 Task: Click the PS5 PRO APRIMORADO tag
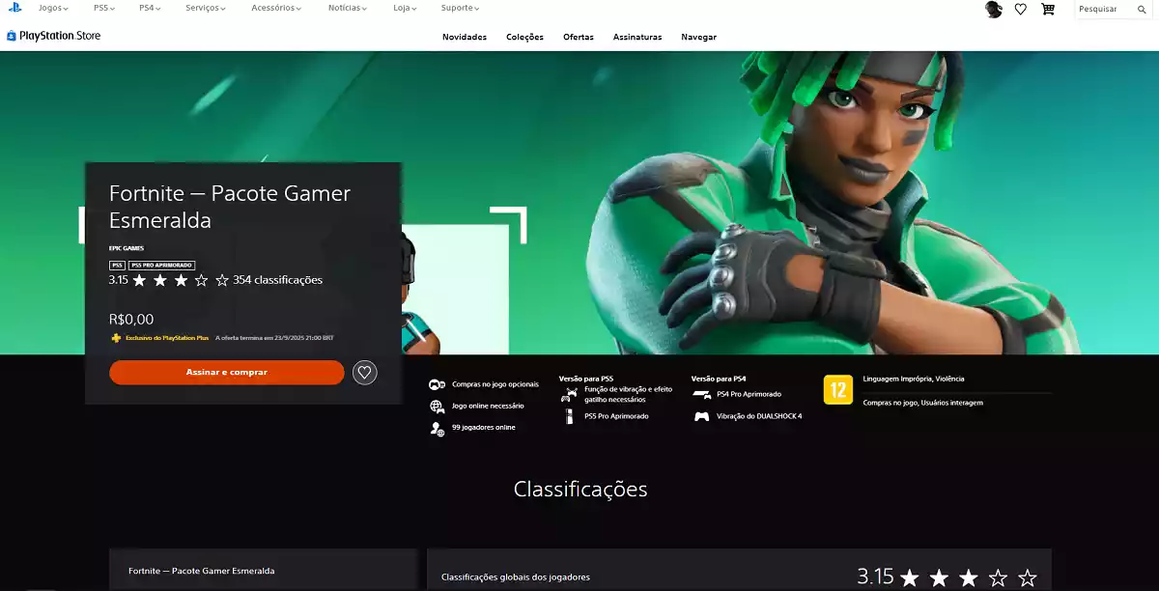tap(162, 265)
